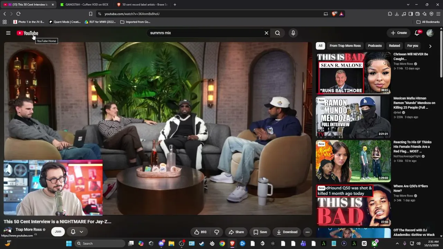Screen dimensions: 443x249
Task: Open Windows Start button in taskbar
Action: (69, 243)
